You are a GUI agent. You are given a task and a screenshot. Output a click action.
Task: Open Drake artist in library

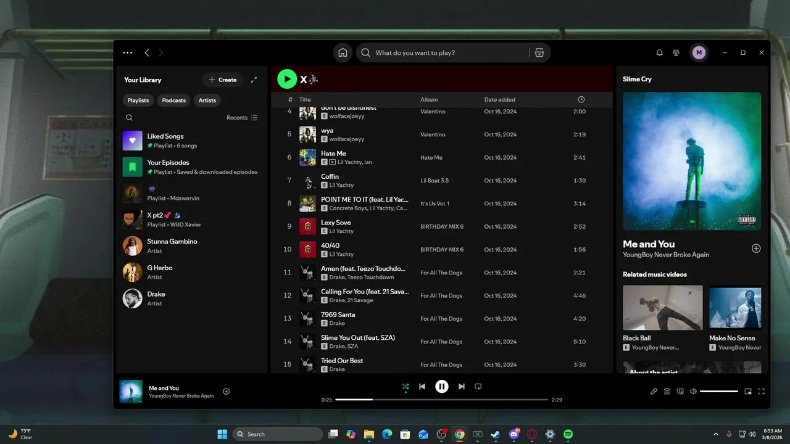point(191,298)
